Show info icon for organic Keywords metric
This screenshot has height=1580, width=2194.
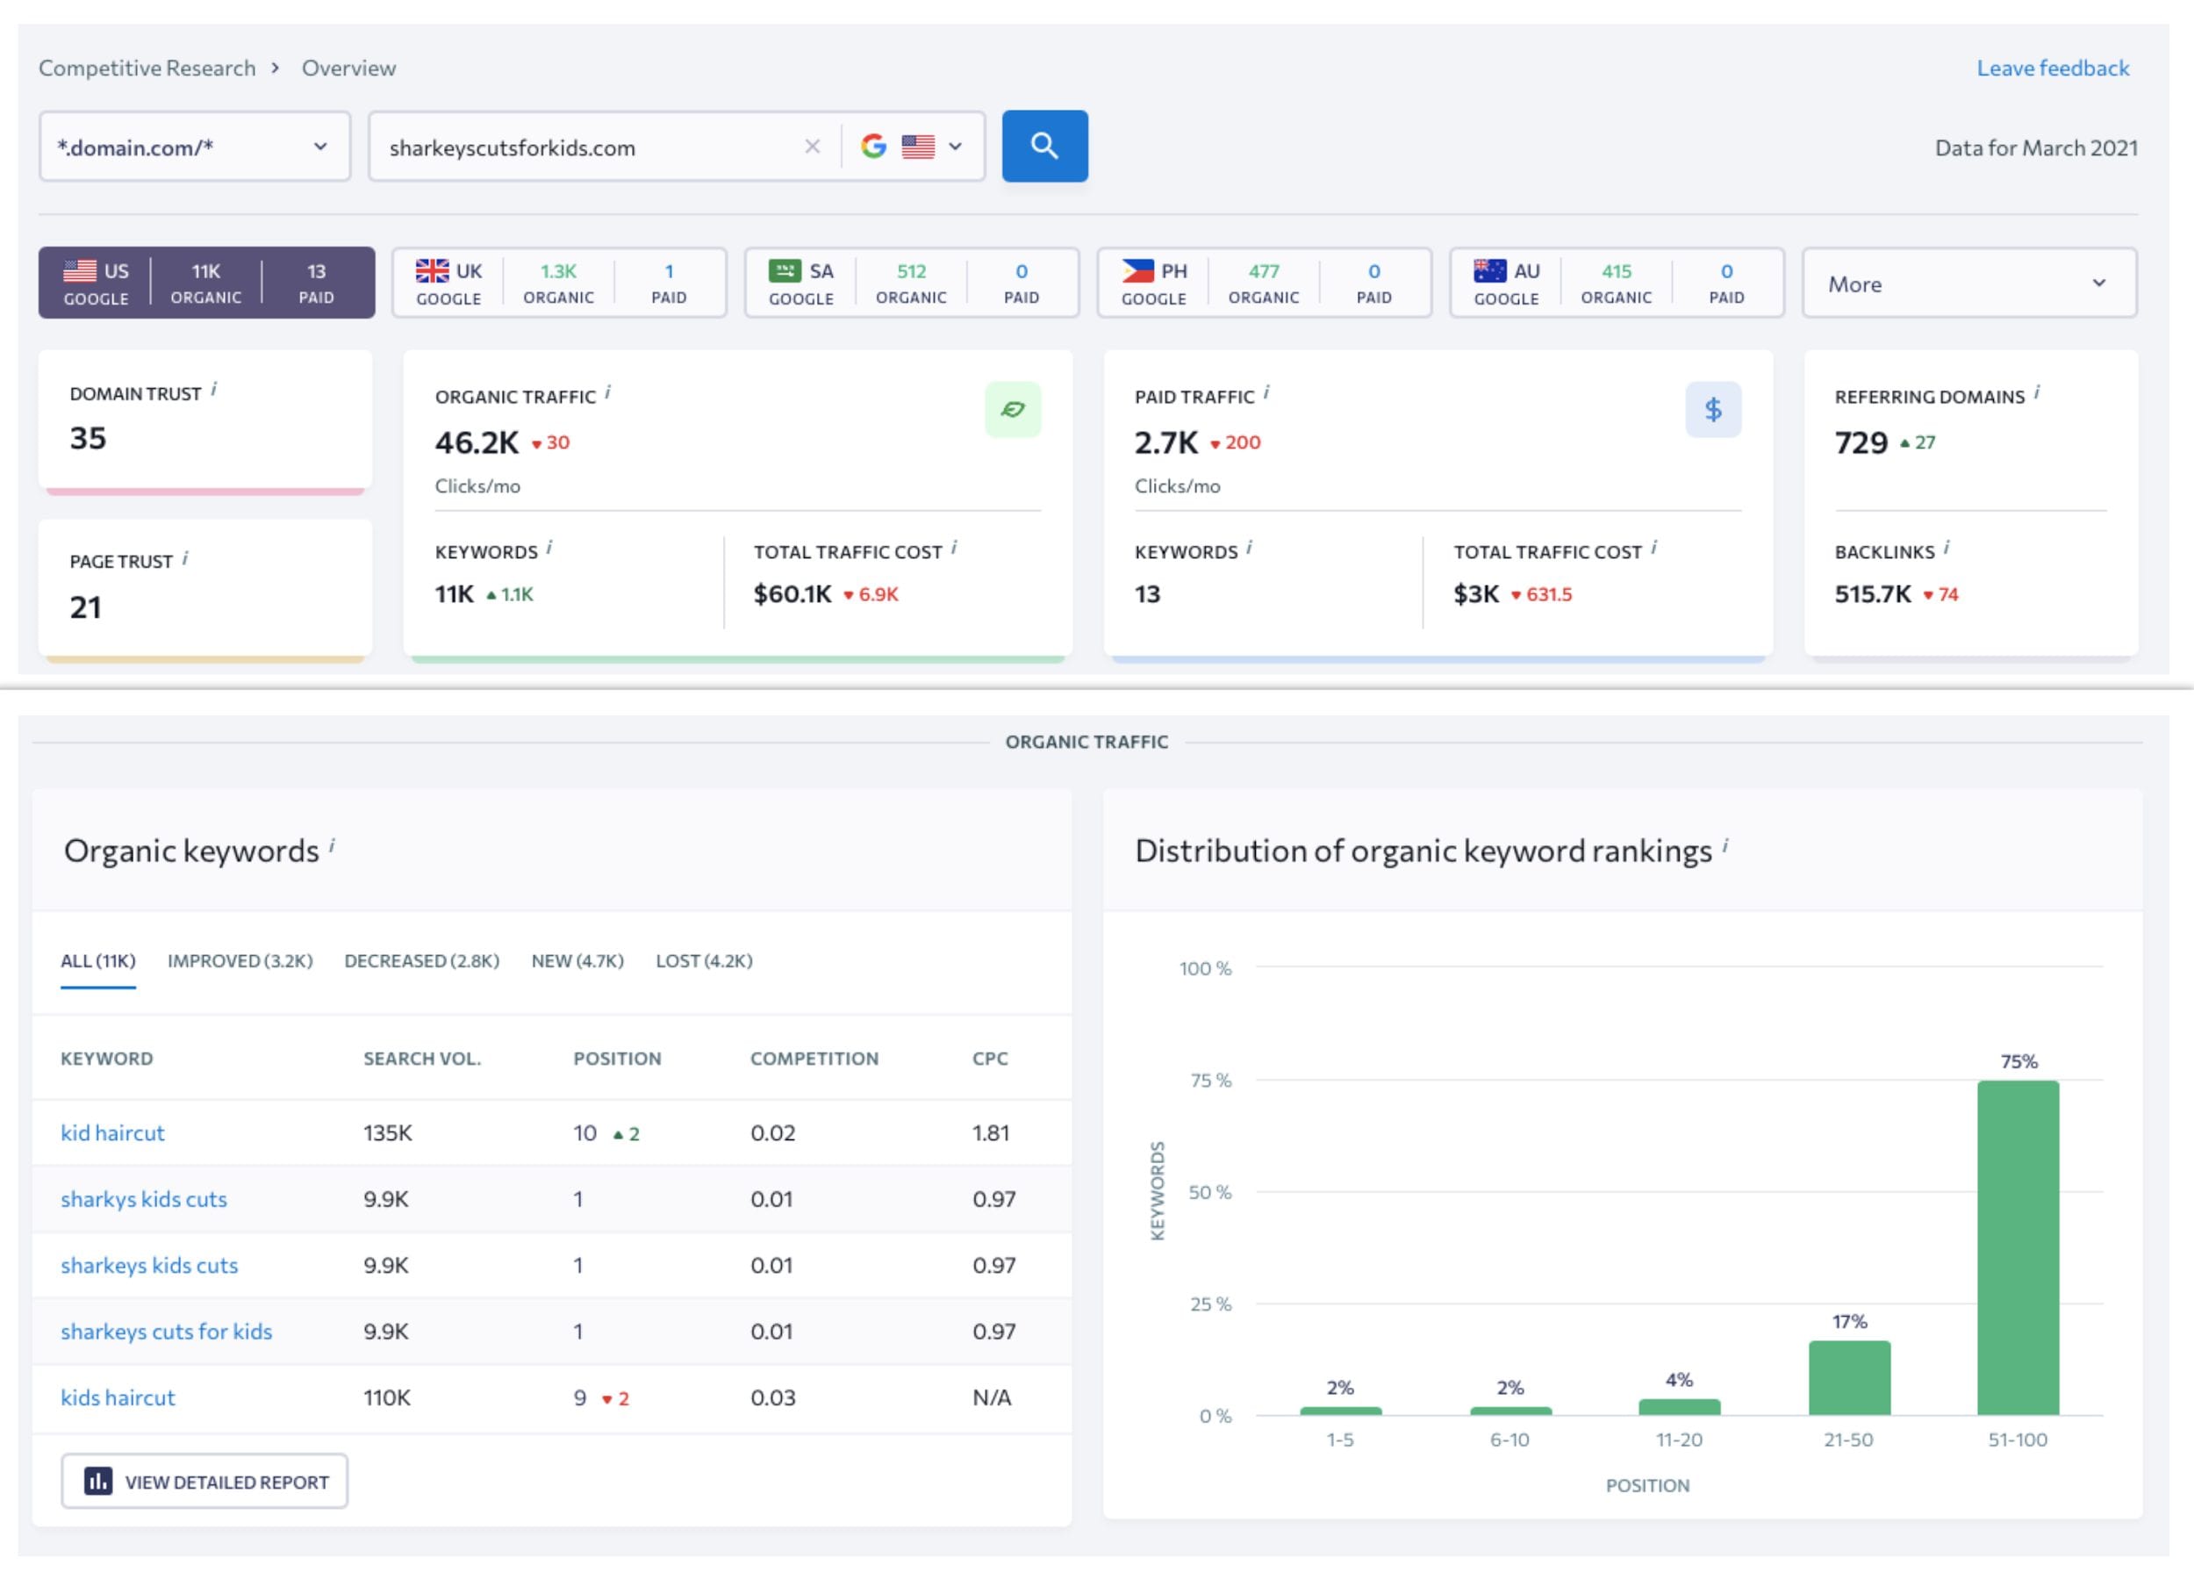(x=549, y=548)
